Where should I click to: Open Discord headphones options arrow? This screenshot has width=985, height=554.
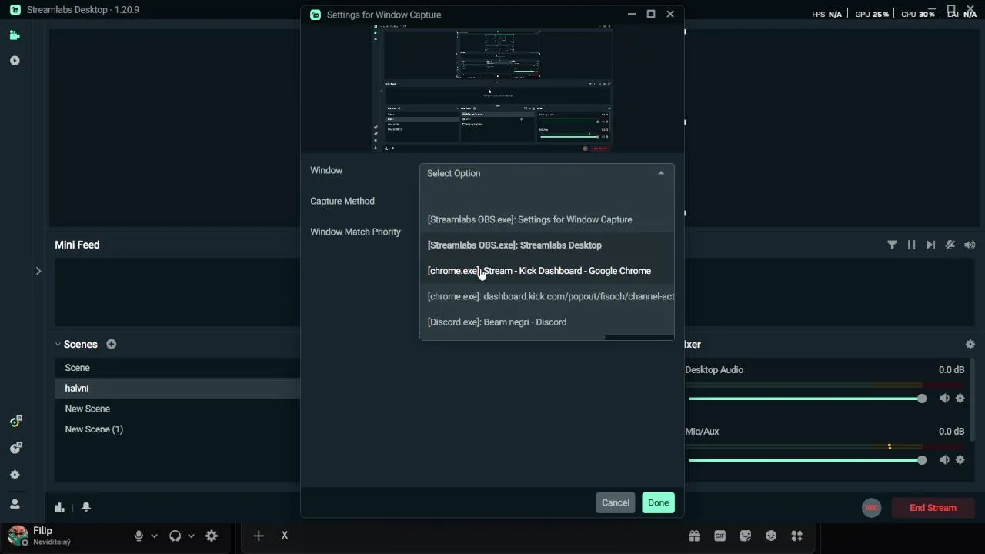pyautogui.click(x=192, y=536)
